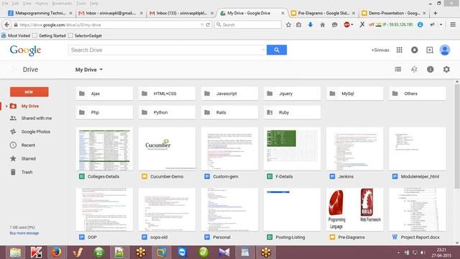Viewport: 460px width, 259px height.
Task: Go to Shared with me
Action: point(37,118)
